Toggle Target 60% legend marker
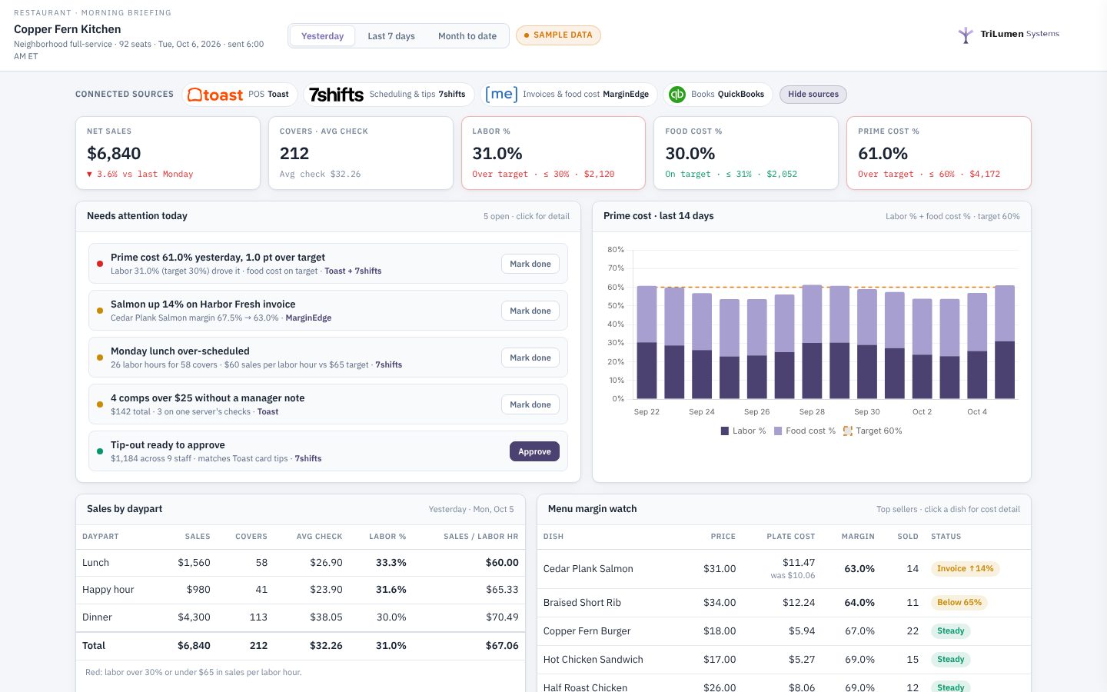 [x=848, y=431]
